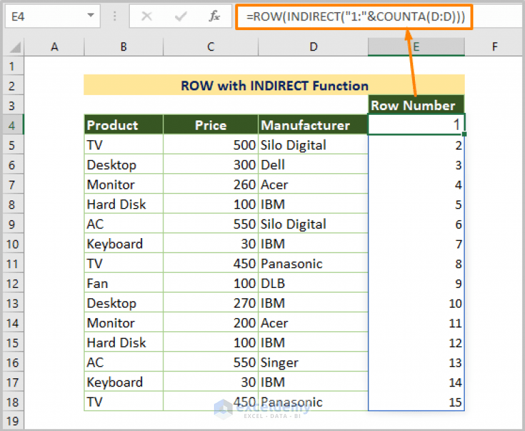Select the TV cell in row 18
This screenshot has width=525, height=431.
pos(124,402)
